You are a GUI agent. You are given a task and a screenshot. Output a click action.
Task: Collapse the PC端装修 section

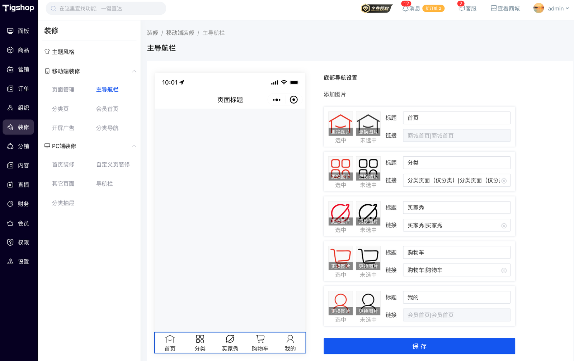tap(134, 146)
